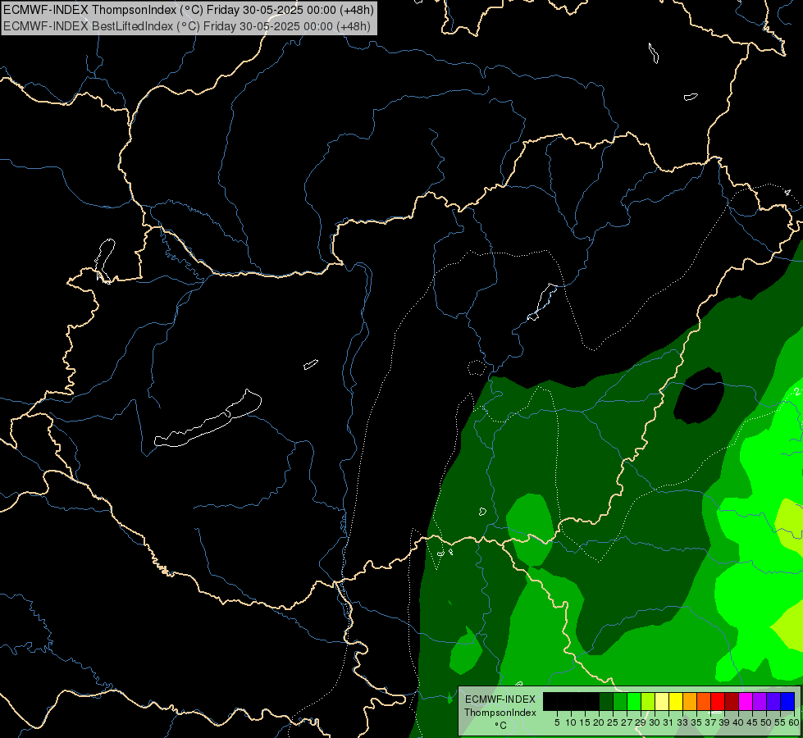This screenshot has height=738, width=803.
Task: Click the legend tick value '50'
Action: pyautogui.click(x=765, y=722)
